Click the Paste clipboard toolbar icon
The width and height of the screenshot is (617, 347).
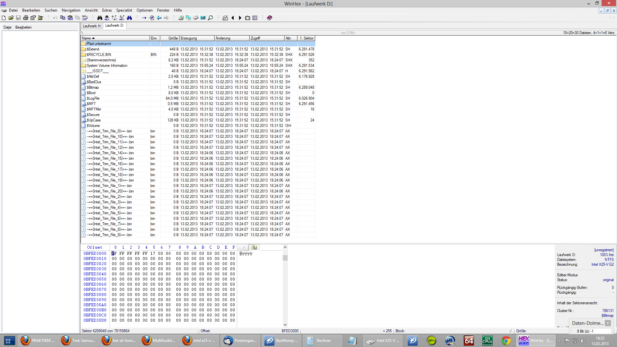70,18
